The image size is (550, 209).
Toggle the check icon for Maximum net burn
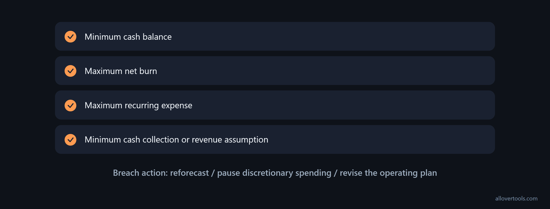coord(70,71)
